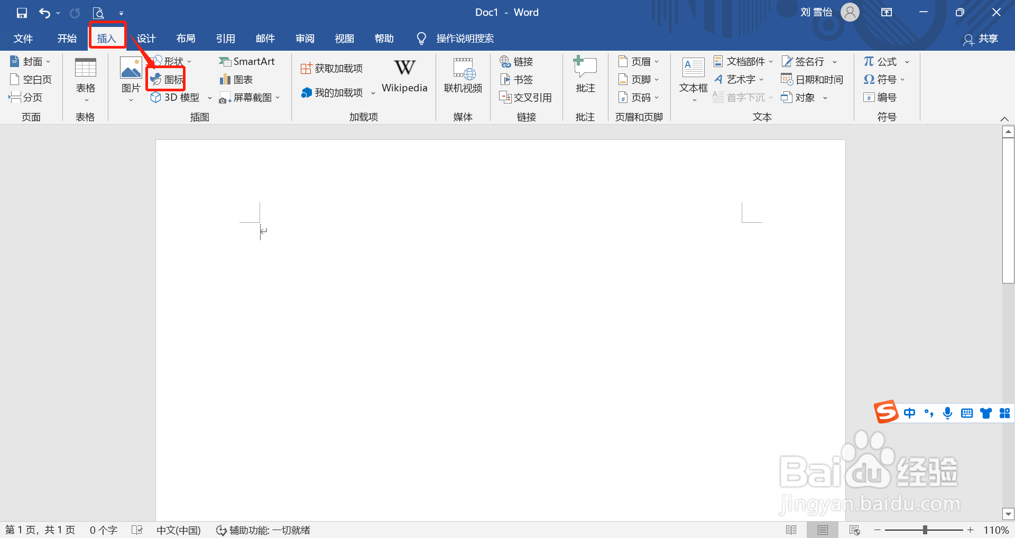This screenshot has width=1015, height=538.
Task: Insert a SmartArt graphic
Action: click(247, 61)
